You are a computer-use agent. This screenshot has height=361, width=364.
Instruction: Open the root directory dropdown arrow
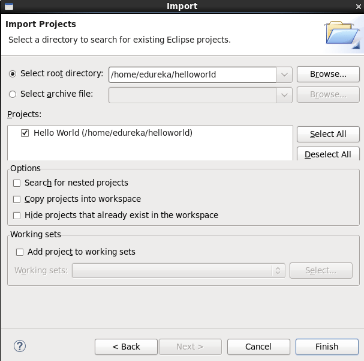click(x=284, y=74)
